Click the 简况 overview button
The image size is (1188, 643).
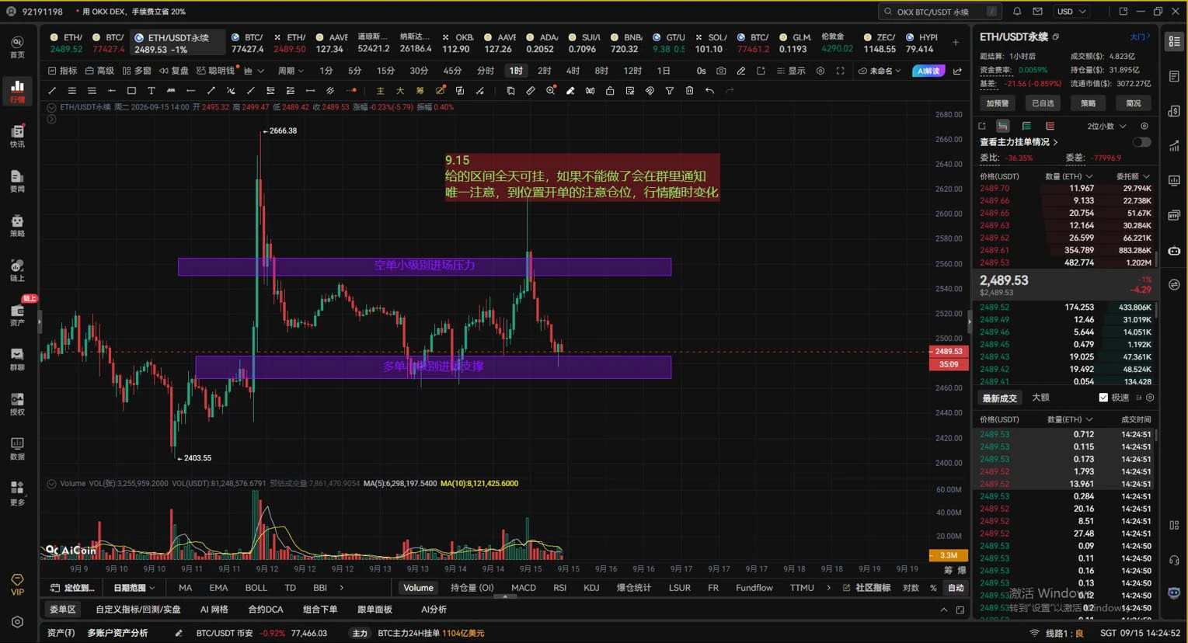coord(1134,103)
